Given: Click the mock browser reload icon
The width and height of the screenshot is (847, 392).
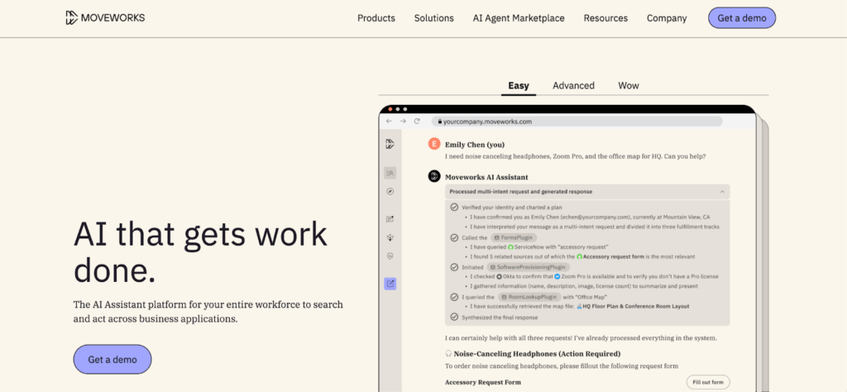Looking at the screenshot, I should coord(417,122).
